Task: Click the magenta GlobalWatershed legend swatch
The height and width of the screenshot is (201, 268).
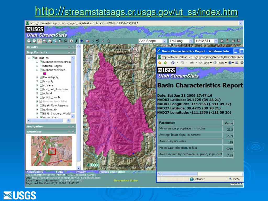Action: (x=45, y=74)
